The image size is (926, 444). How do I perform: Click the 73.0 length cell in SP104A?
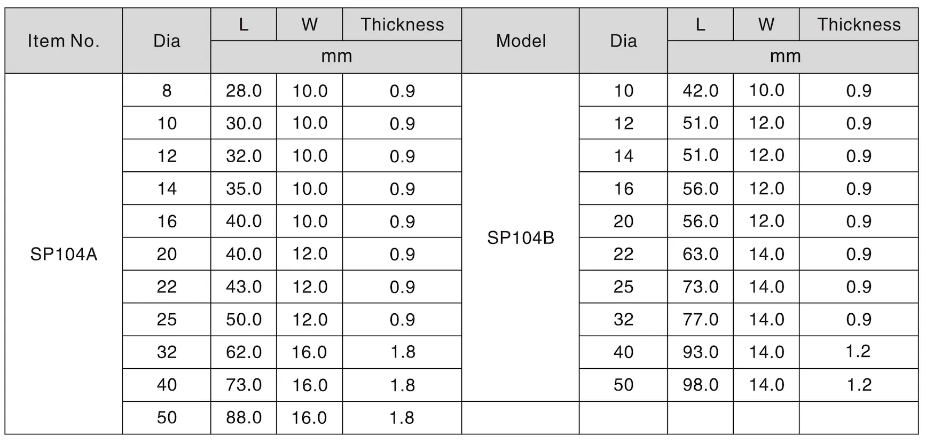tap(244, 385)
